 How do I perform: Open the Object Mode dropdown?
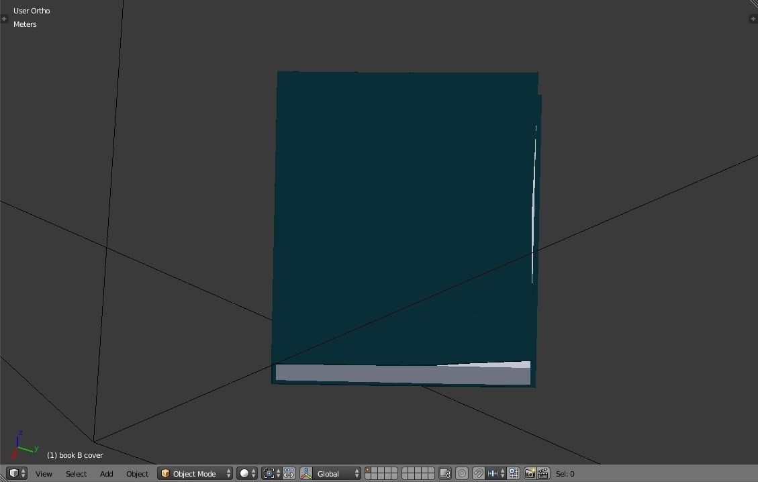(x=195, y=473)
